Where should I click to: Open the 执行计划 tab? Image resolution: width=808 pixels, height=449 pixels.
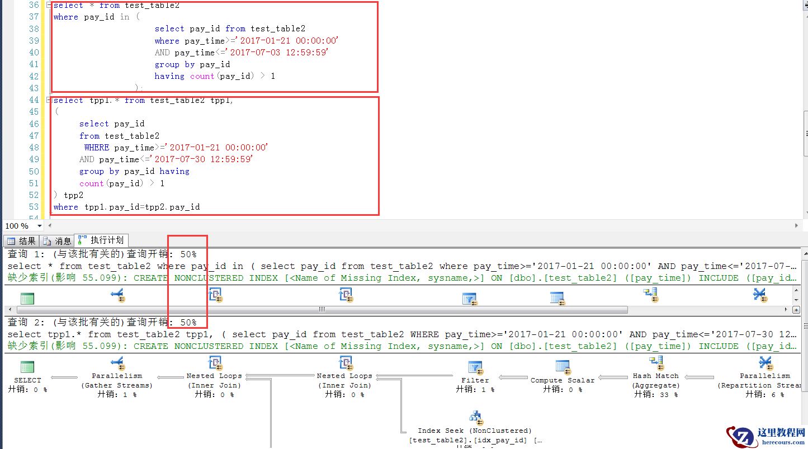click(101, 240)
